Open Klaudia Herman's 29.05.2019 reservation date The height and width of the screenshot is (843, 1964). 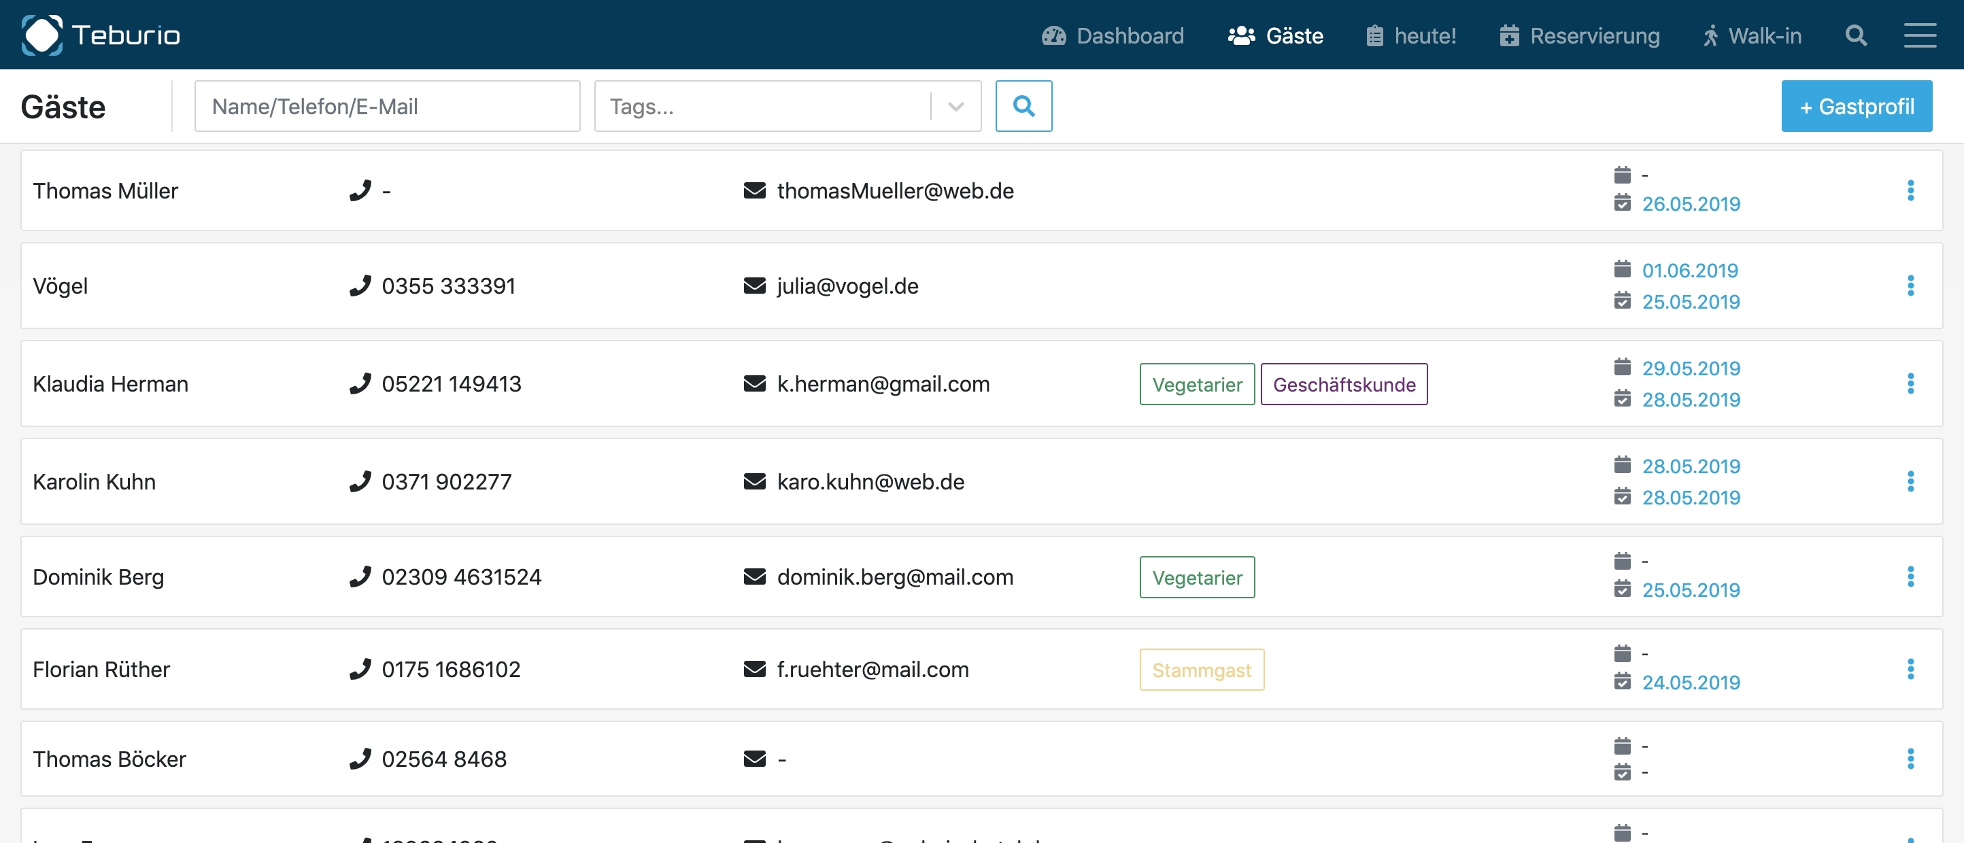click(1691, 369)
